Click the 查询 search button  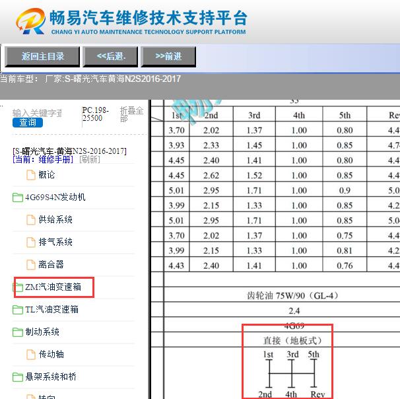click(28, 122)
